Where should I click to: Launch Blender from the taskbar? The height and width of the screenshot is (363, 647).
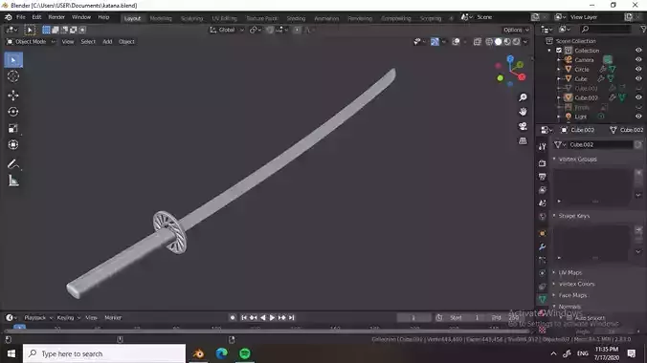[x=198, y=353]
